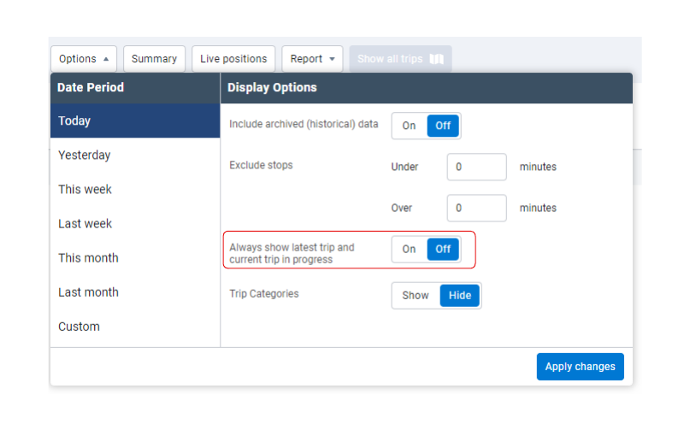Image resolution: width=690 pixels, height=430 pixels.
Task: Collapse the Options dropdown
Action: click(x=84, y=59)
